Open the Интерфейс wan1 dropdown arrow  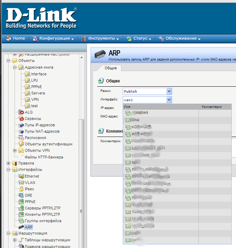(x=169, y=100)
